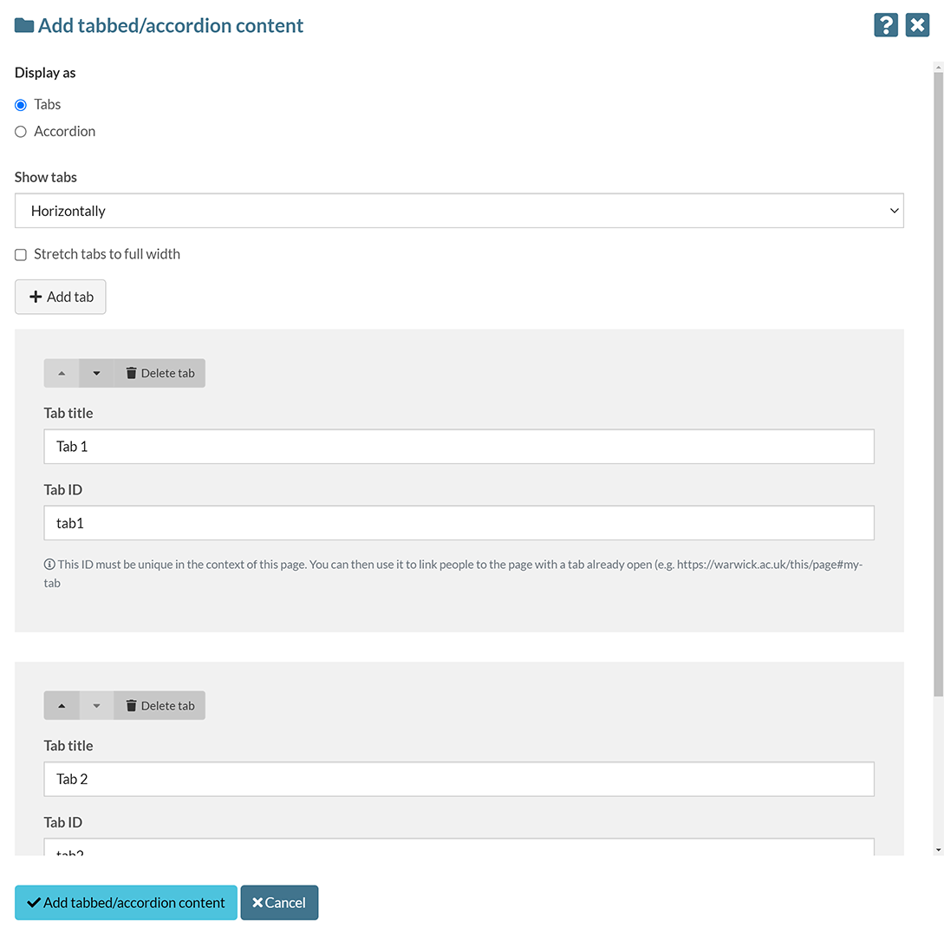
Task: Click the down arrow for Tab 1
Action: click(x=95, y=373)
